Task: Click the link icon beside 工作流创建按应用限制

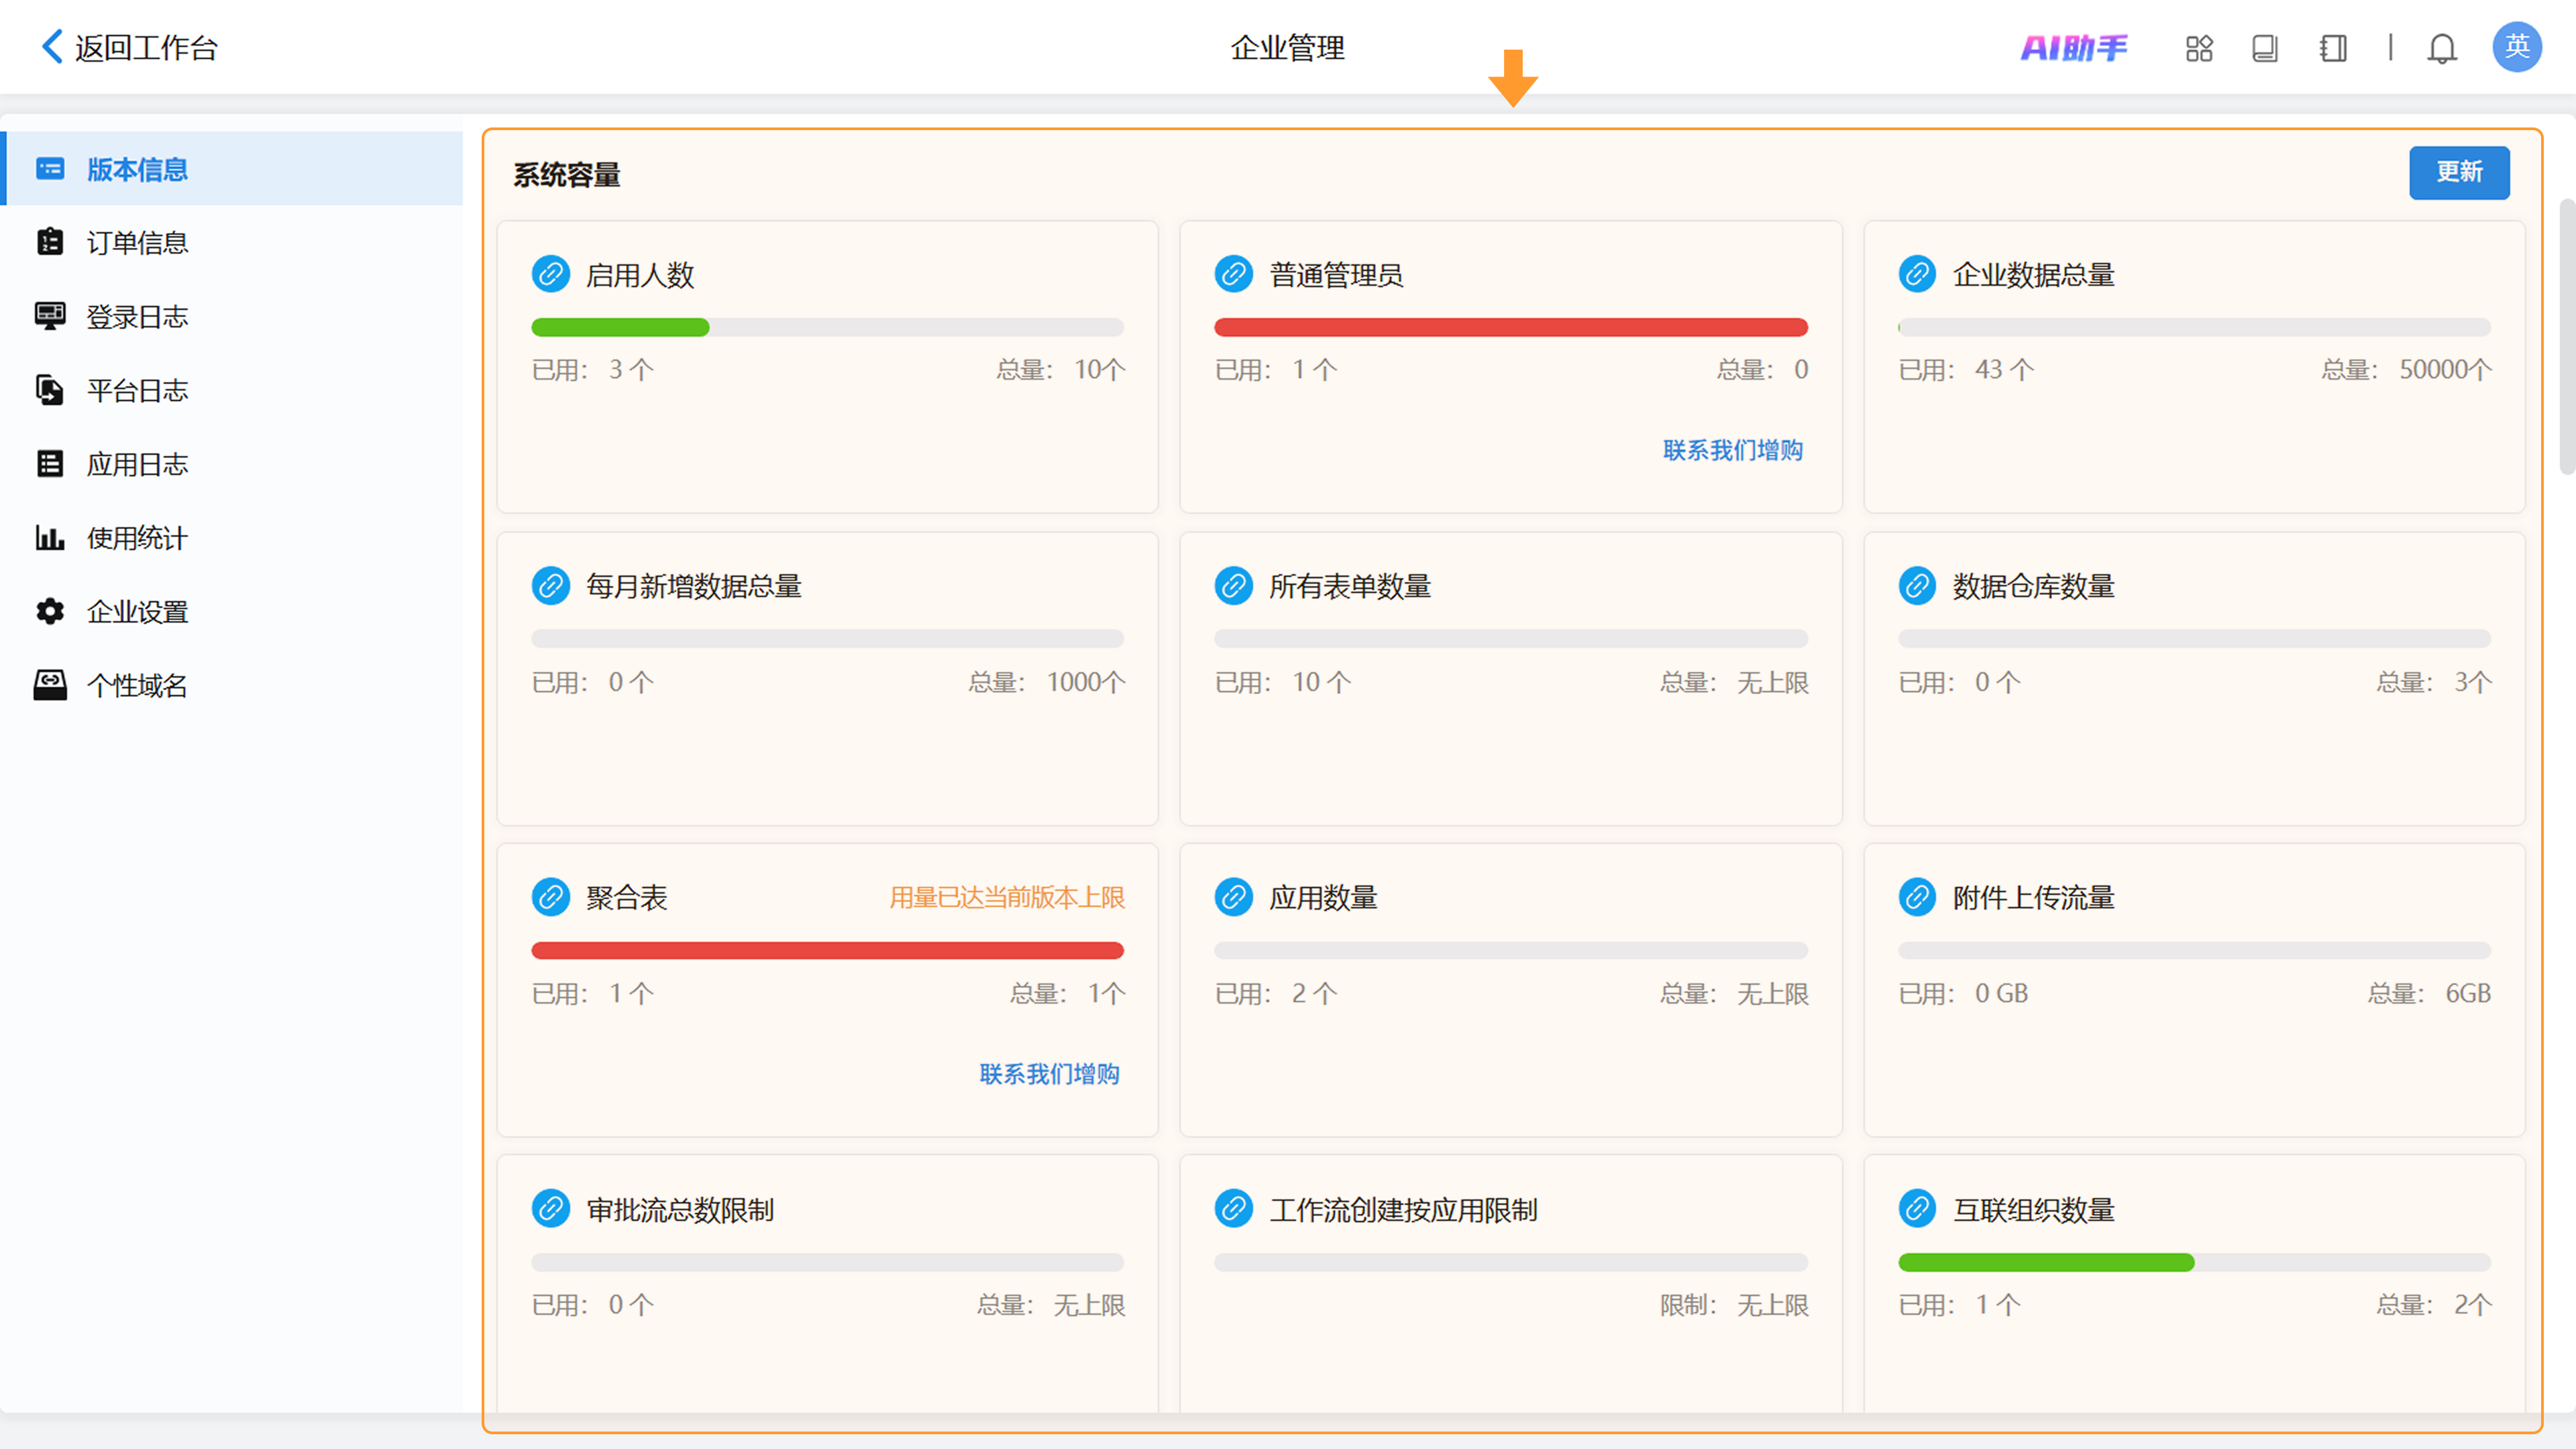Action: [x=1233, y=1209]
